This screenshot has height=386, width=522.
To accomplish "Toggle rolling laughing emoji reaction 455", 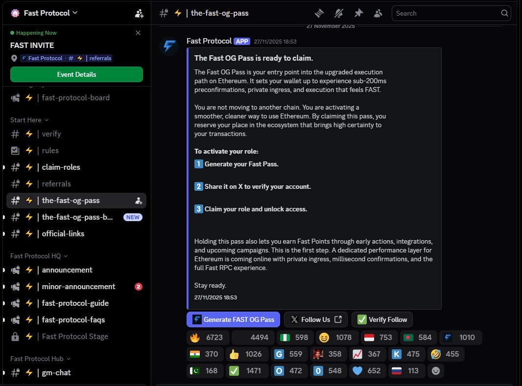I will [x=446, y=354].
